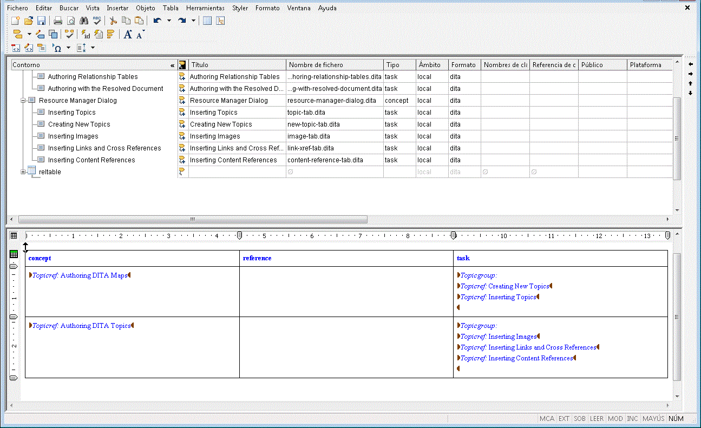
Task: Click the document map tree toolbar icon
Action: point(220,21)
